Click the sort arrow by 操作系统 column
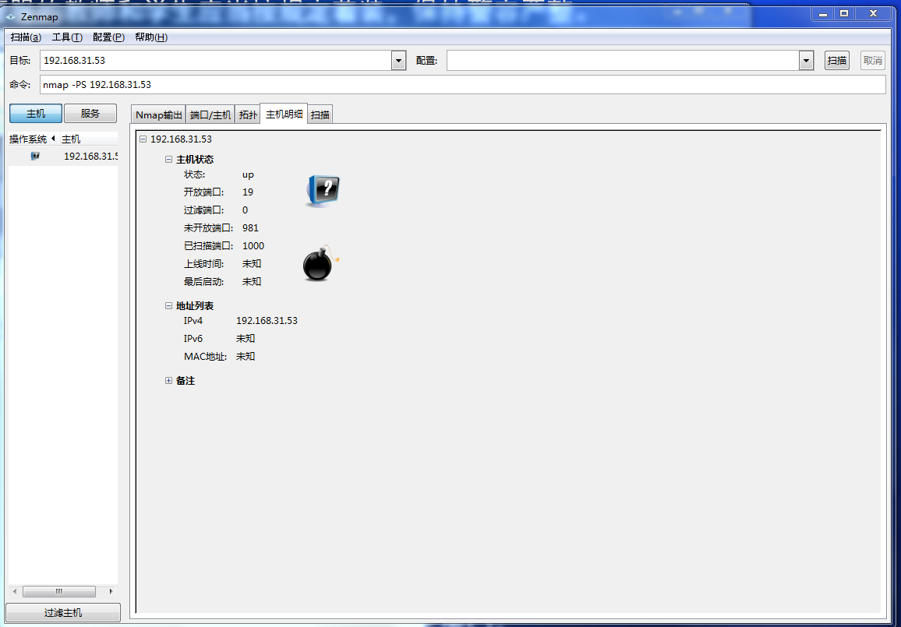Viewport: 901px width, 627px height. [x=54, y=139]
